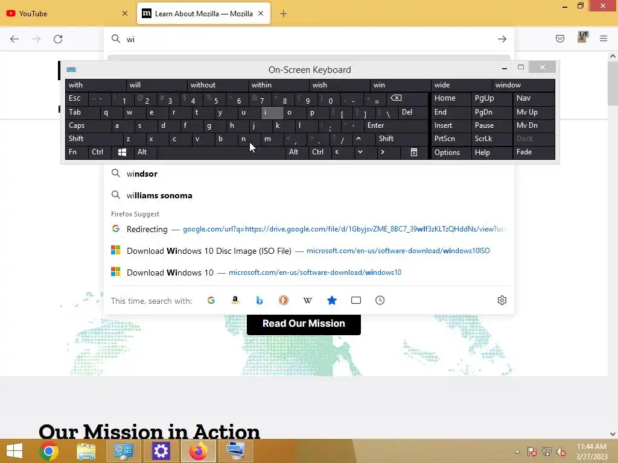Click the Firefox account avatar icon
Screen dimensions: 618x463
(x=582, y=37)
